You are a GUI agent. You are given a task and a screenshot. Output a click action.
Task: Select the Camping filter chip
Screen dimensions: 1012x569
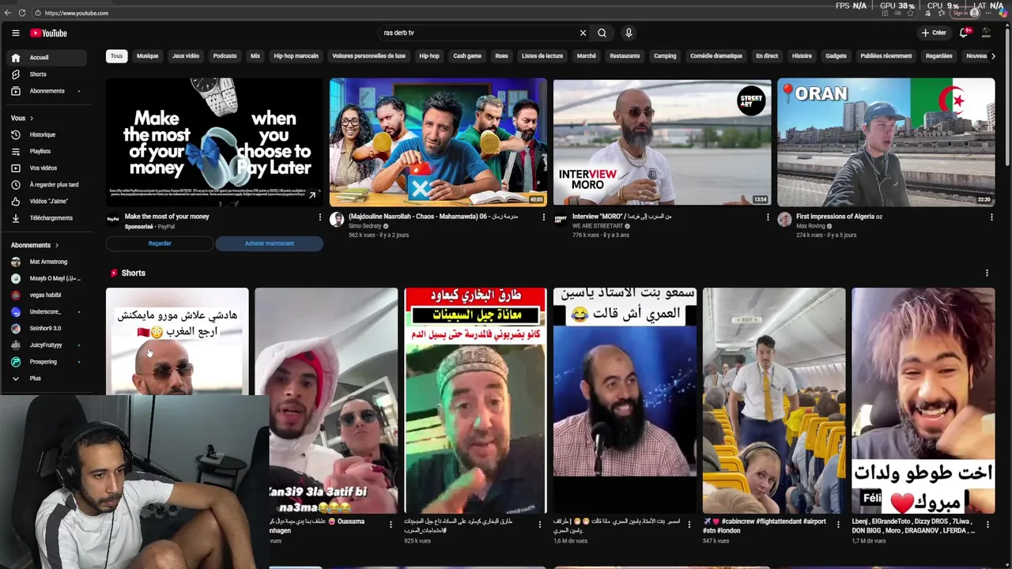coord(665,56)
